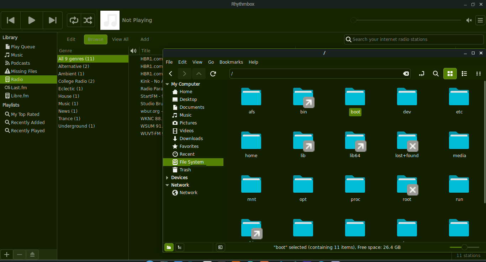The width and height of the screenshot is (486, 262).
Task: Toggle location entry mode button
Action: coord(422,74)
